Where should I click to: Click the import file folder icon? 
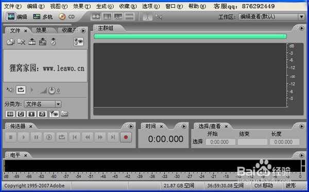point(11,42)
